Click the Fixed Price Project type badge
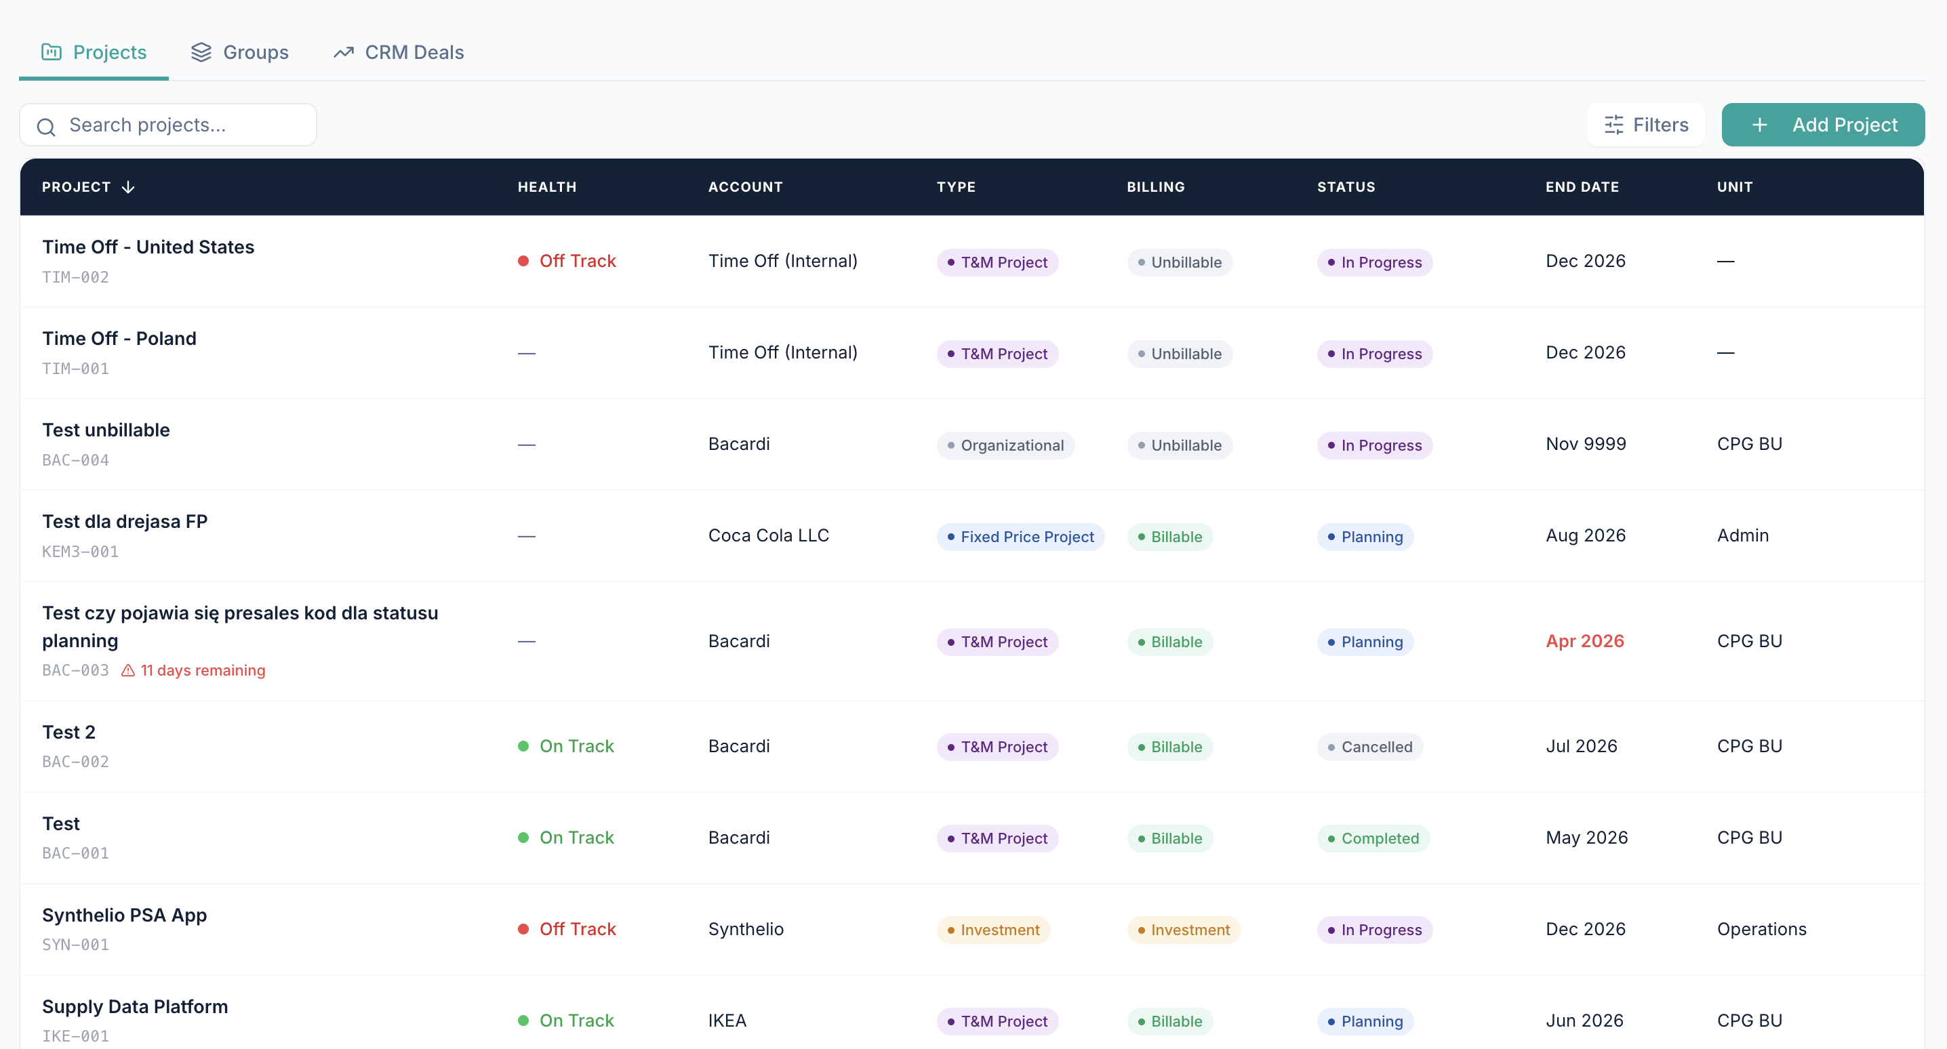The height and width of the screenshot is (1049, 1947). [x=1021, y=537]
